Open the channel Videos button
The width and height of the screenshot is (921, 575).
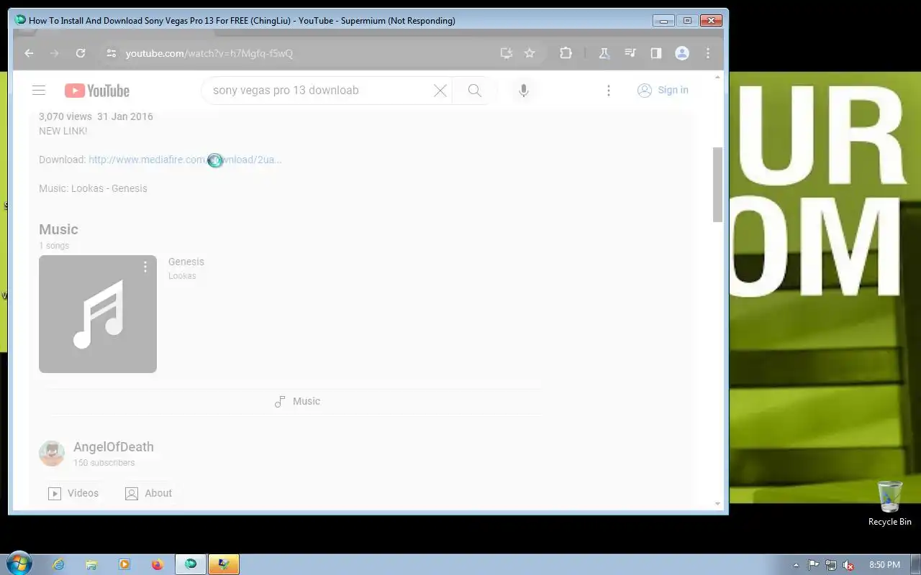tap(73, 493)
